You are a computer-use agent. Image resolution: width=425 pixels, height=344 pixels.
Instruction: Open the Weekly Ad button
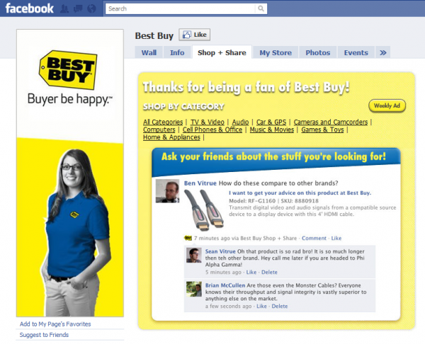[387, 105]
